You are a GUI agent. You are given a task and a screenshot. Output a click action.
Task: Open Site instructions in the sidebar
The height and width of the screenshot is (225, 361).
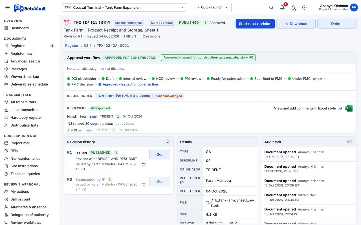29,166
